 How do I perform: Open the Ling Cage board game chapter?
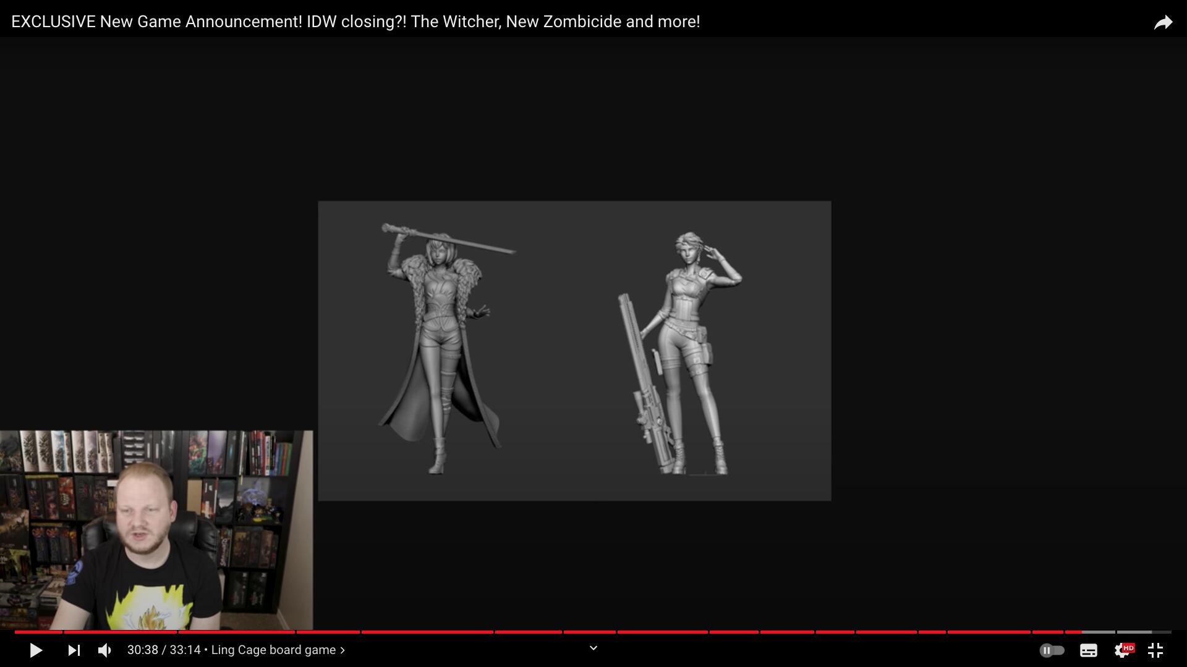click(x=278, y=650)
